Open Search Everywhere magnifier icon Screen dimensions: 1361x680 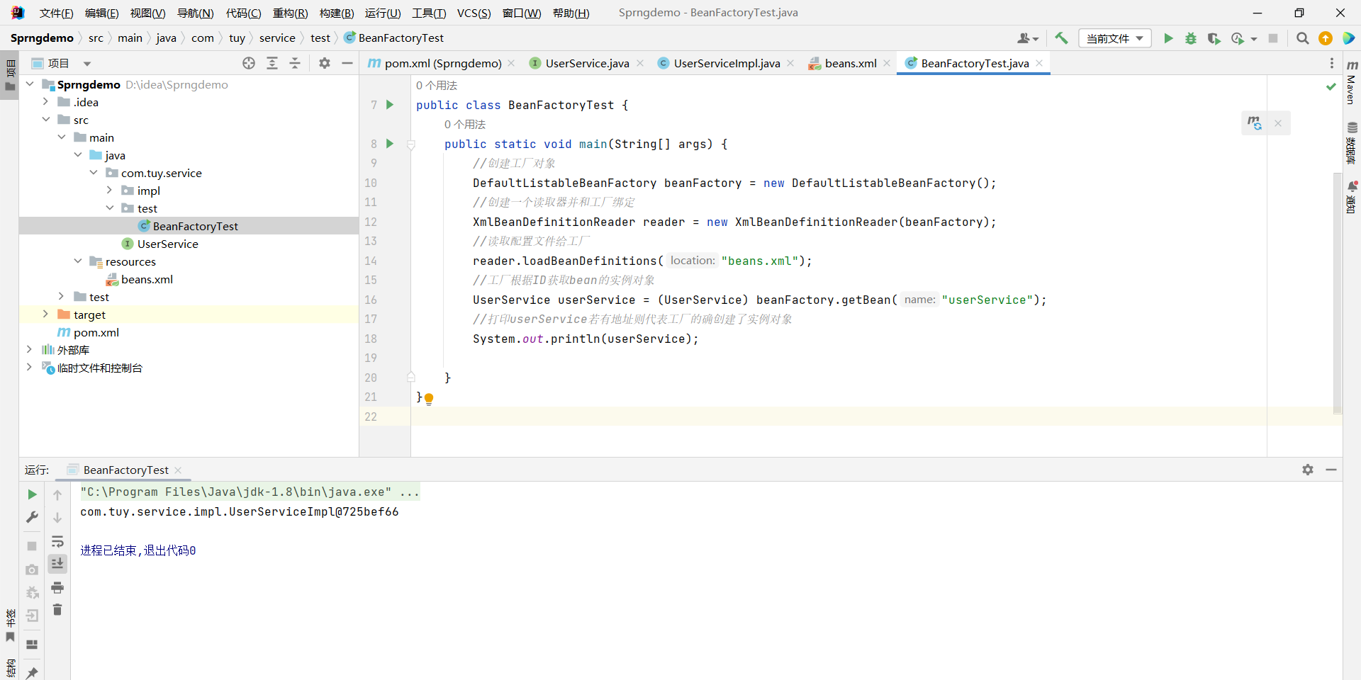pos(1302,38)
